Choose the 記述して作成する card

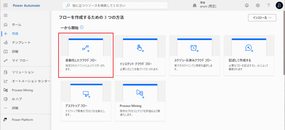click(249, 55)
